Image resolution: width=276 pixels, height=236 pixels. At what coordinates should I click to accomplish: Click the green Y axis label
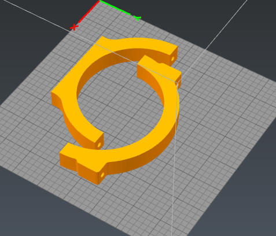click(x=138, y=18)
